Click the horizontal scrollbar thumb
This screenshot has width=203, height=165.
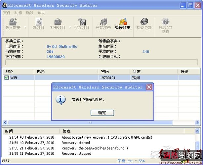click(90, 122)
